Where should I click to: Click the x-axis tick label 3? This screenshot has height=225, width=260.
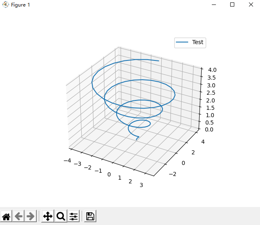[141, 185]
